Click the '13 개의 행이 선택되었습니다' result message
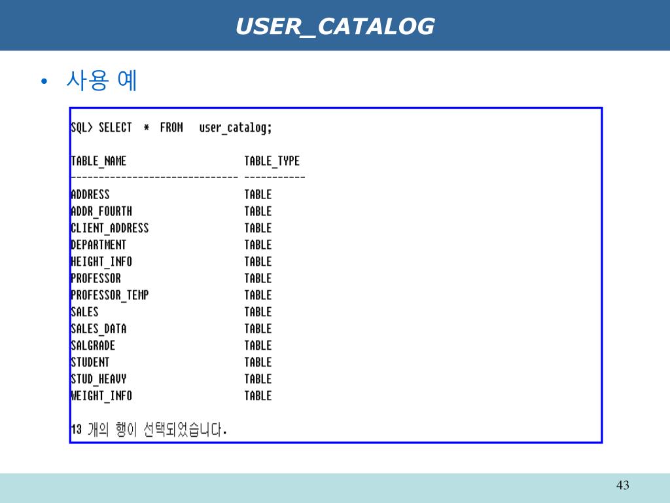 149,429
